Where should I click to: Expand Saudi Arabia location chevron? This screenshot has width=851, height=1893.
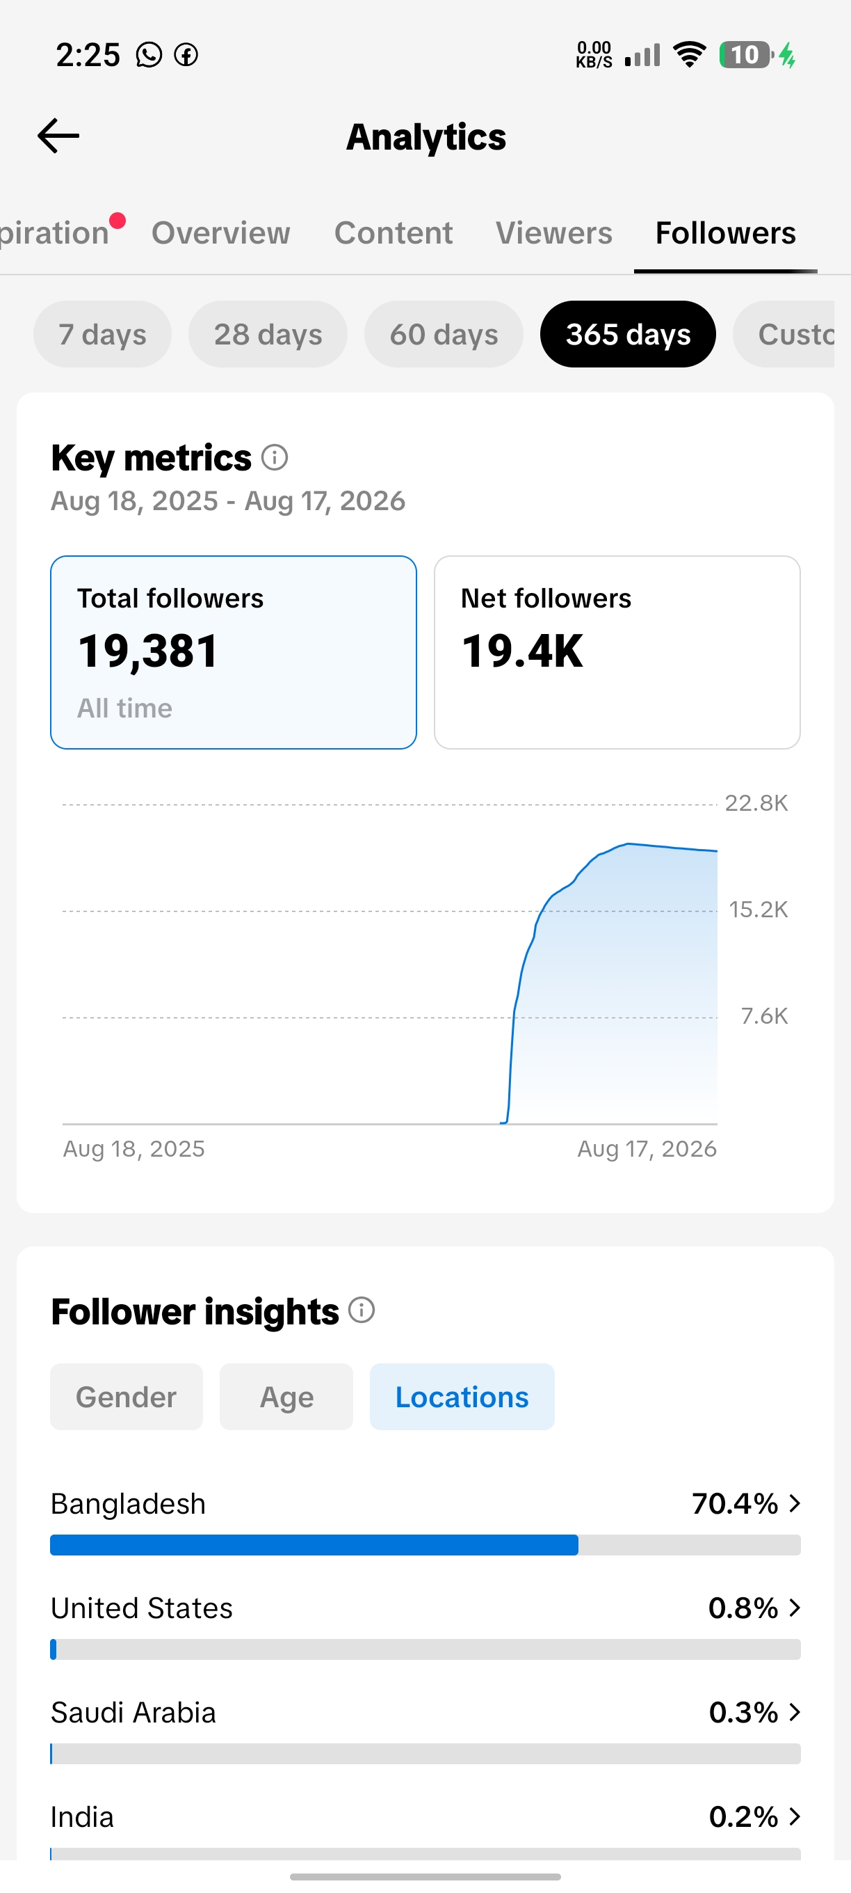794,1712
